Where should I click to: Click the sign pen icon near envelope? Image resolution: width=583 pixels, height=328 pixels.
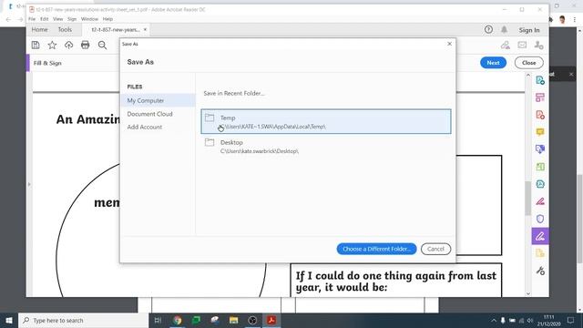click(x=505, y=45)
